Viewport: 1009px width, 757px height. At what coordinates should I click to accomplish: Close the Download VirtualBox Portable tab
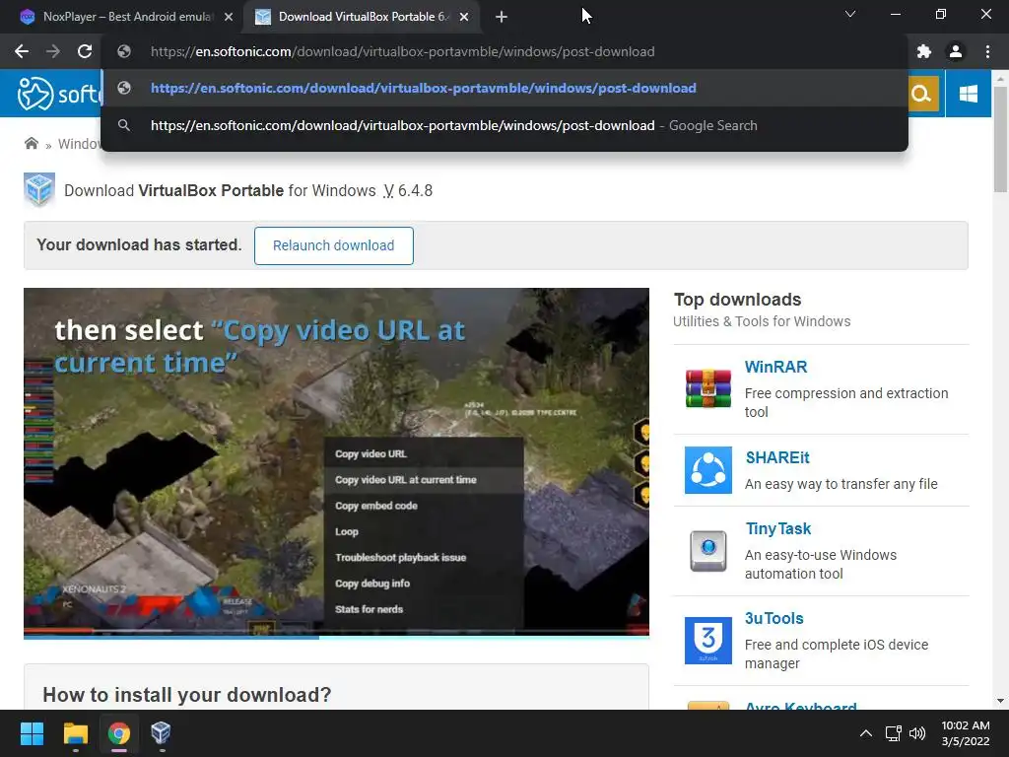(x=464, y=17)
